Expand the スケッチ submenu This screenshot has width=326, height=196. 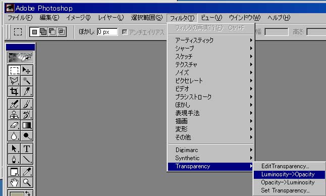(211, 57)
